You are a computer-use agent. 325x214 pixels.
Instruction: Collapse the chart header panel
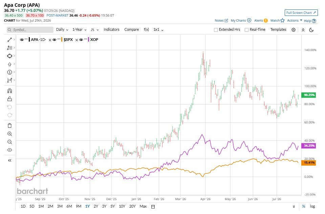pyautogui.click(x=303, y=30)
